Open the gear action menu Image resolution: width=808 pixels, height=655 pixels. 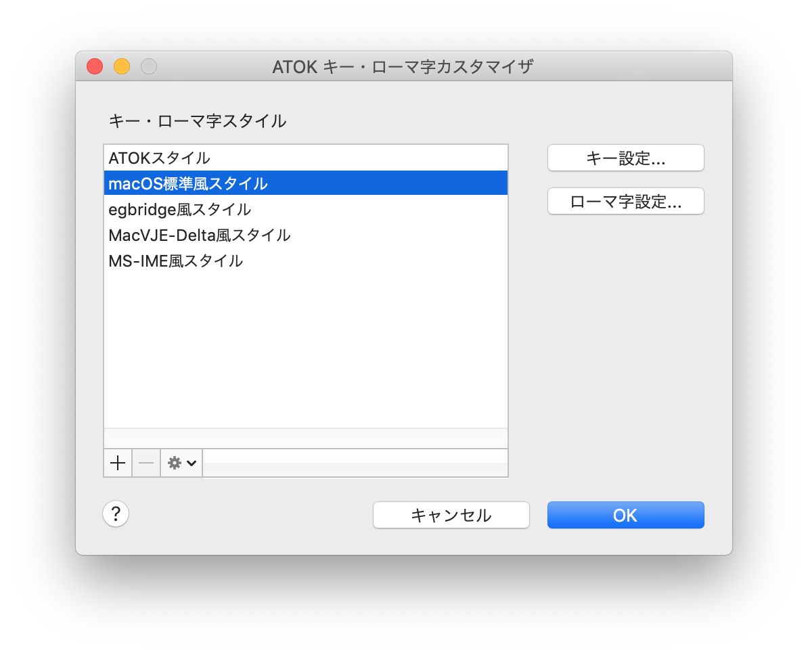(181, 463)
